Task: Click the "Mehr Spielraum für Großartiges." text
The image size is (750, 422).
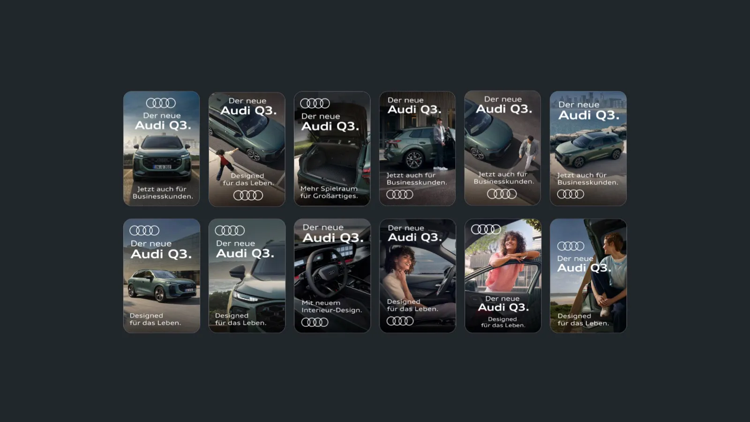Action: [329, 192]
